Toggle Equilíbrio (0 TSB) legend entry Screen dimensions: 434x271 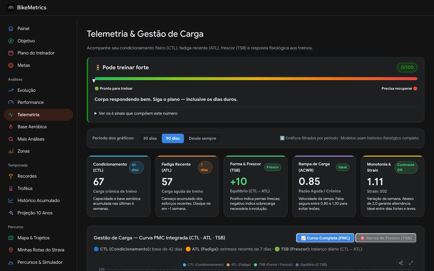tap(311, 265)
